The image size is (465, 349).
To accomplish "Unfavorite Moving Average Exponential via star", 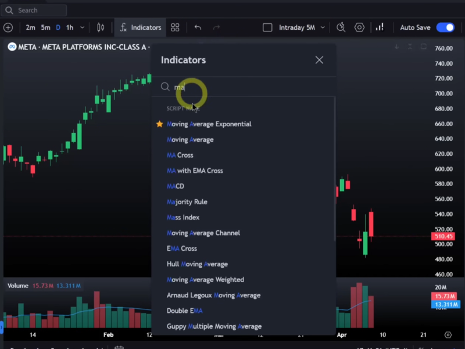I will click(159, 124).
